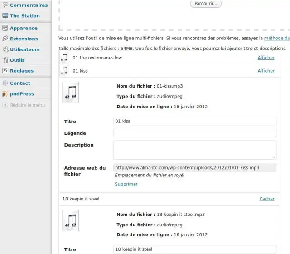Click the Outils tools icon
Image resolution: width=290 pixels, height=254 pixels.
point(5,60)
